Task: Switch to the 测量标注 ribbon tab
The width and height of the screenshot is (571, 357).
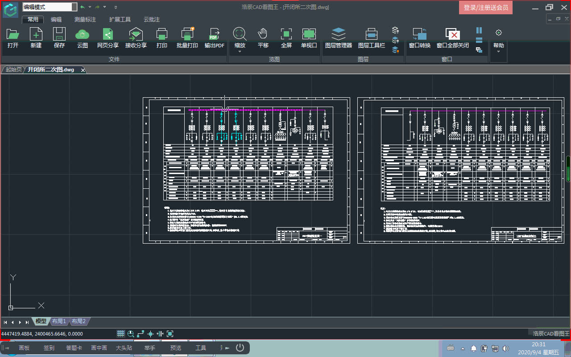Action: pyautogui.click(x=85, y=20)
